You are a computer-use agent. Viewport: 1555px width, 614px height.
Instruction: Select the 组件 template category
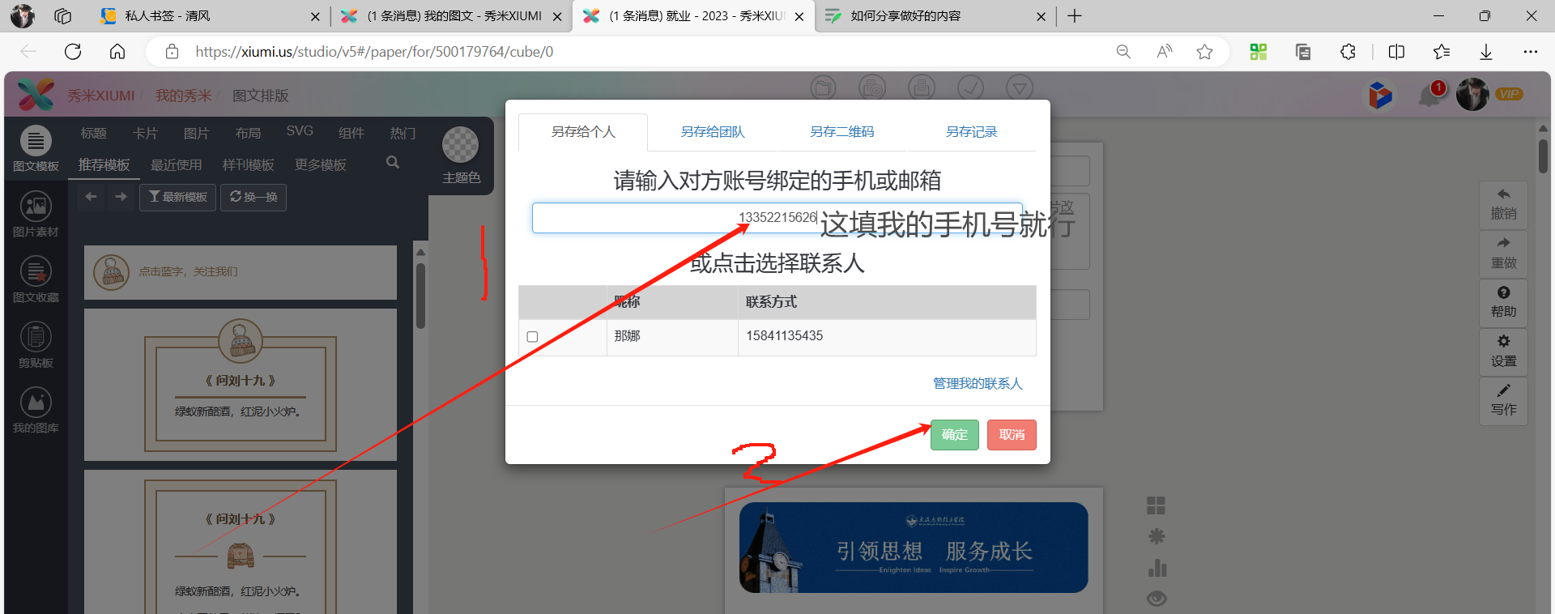click(351, 133)
